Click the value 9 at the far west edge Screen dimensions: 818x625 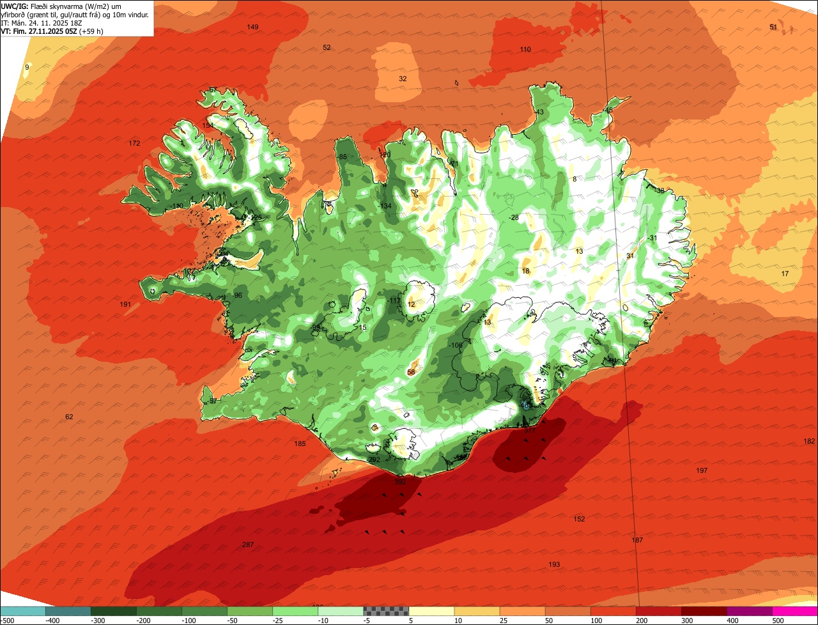27,67
